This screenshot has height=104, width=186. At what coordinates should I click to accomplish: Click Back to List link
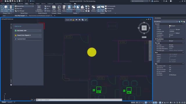[18, 26]
